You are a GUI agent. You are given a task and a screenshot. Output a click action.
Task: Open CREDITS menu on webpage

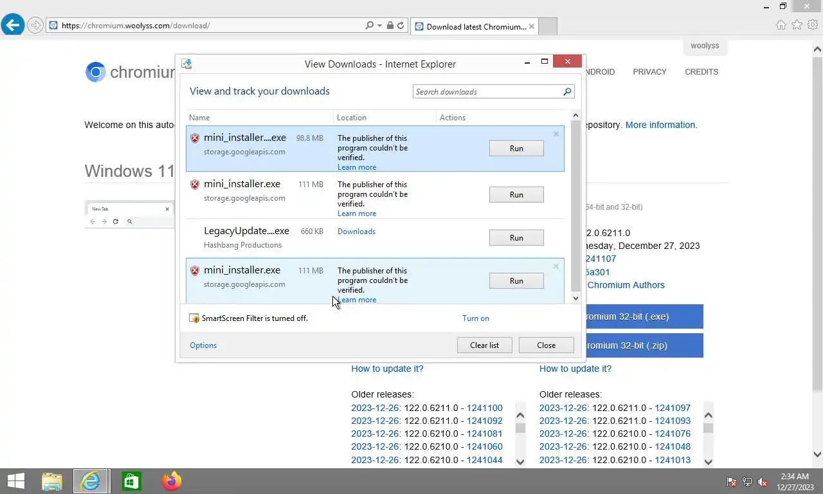(x=701, y=72)
